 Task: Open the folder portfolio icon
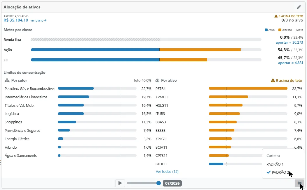coord(299,183)
